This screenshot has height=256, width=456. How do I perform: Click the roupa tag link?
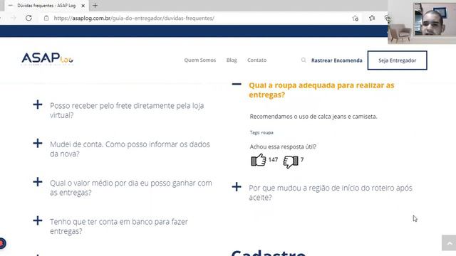pos(267,133)
